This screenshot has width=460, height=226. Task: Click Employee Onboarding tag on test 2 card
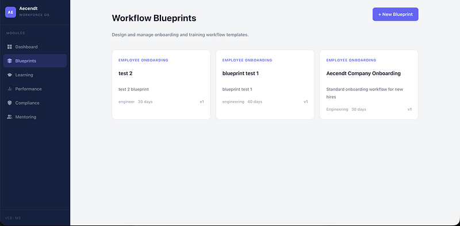click(x=143, y=60)
